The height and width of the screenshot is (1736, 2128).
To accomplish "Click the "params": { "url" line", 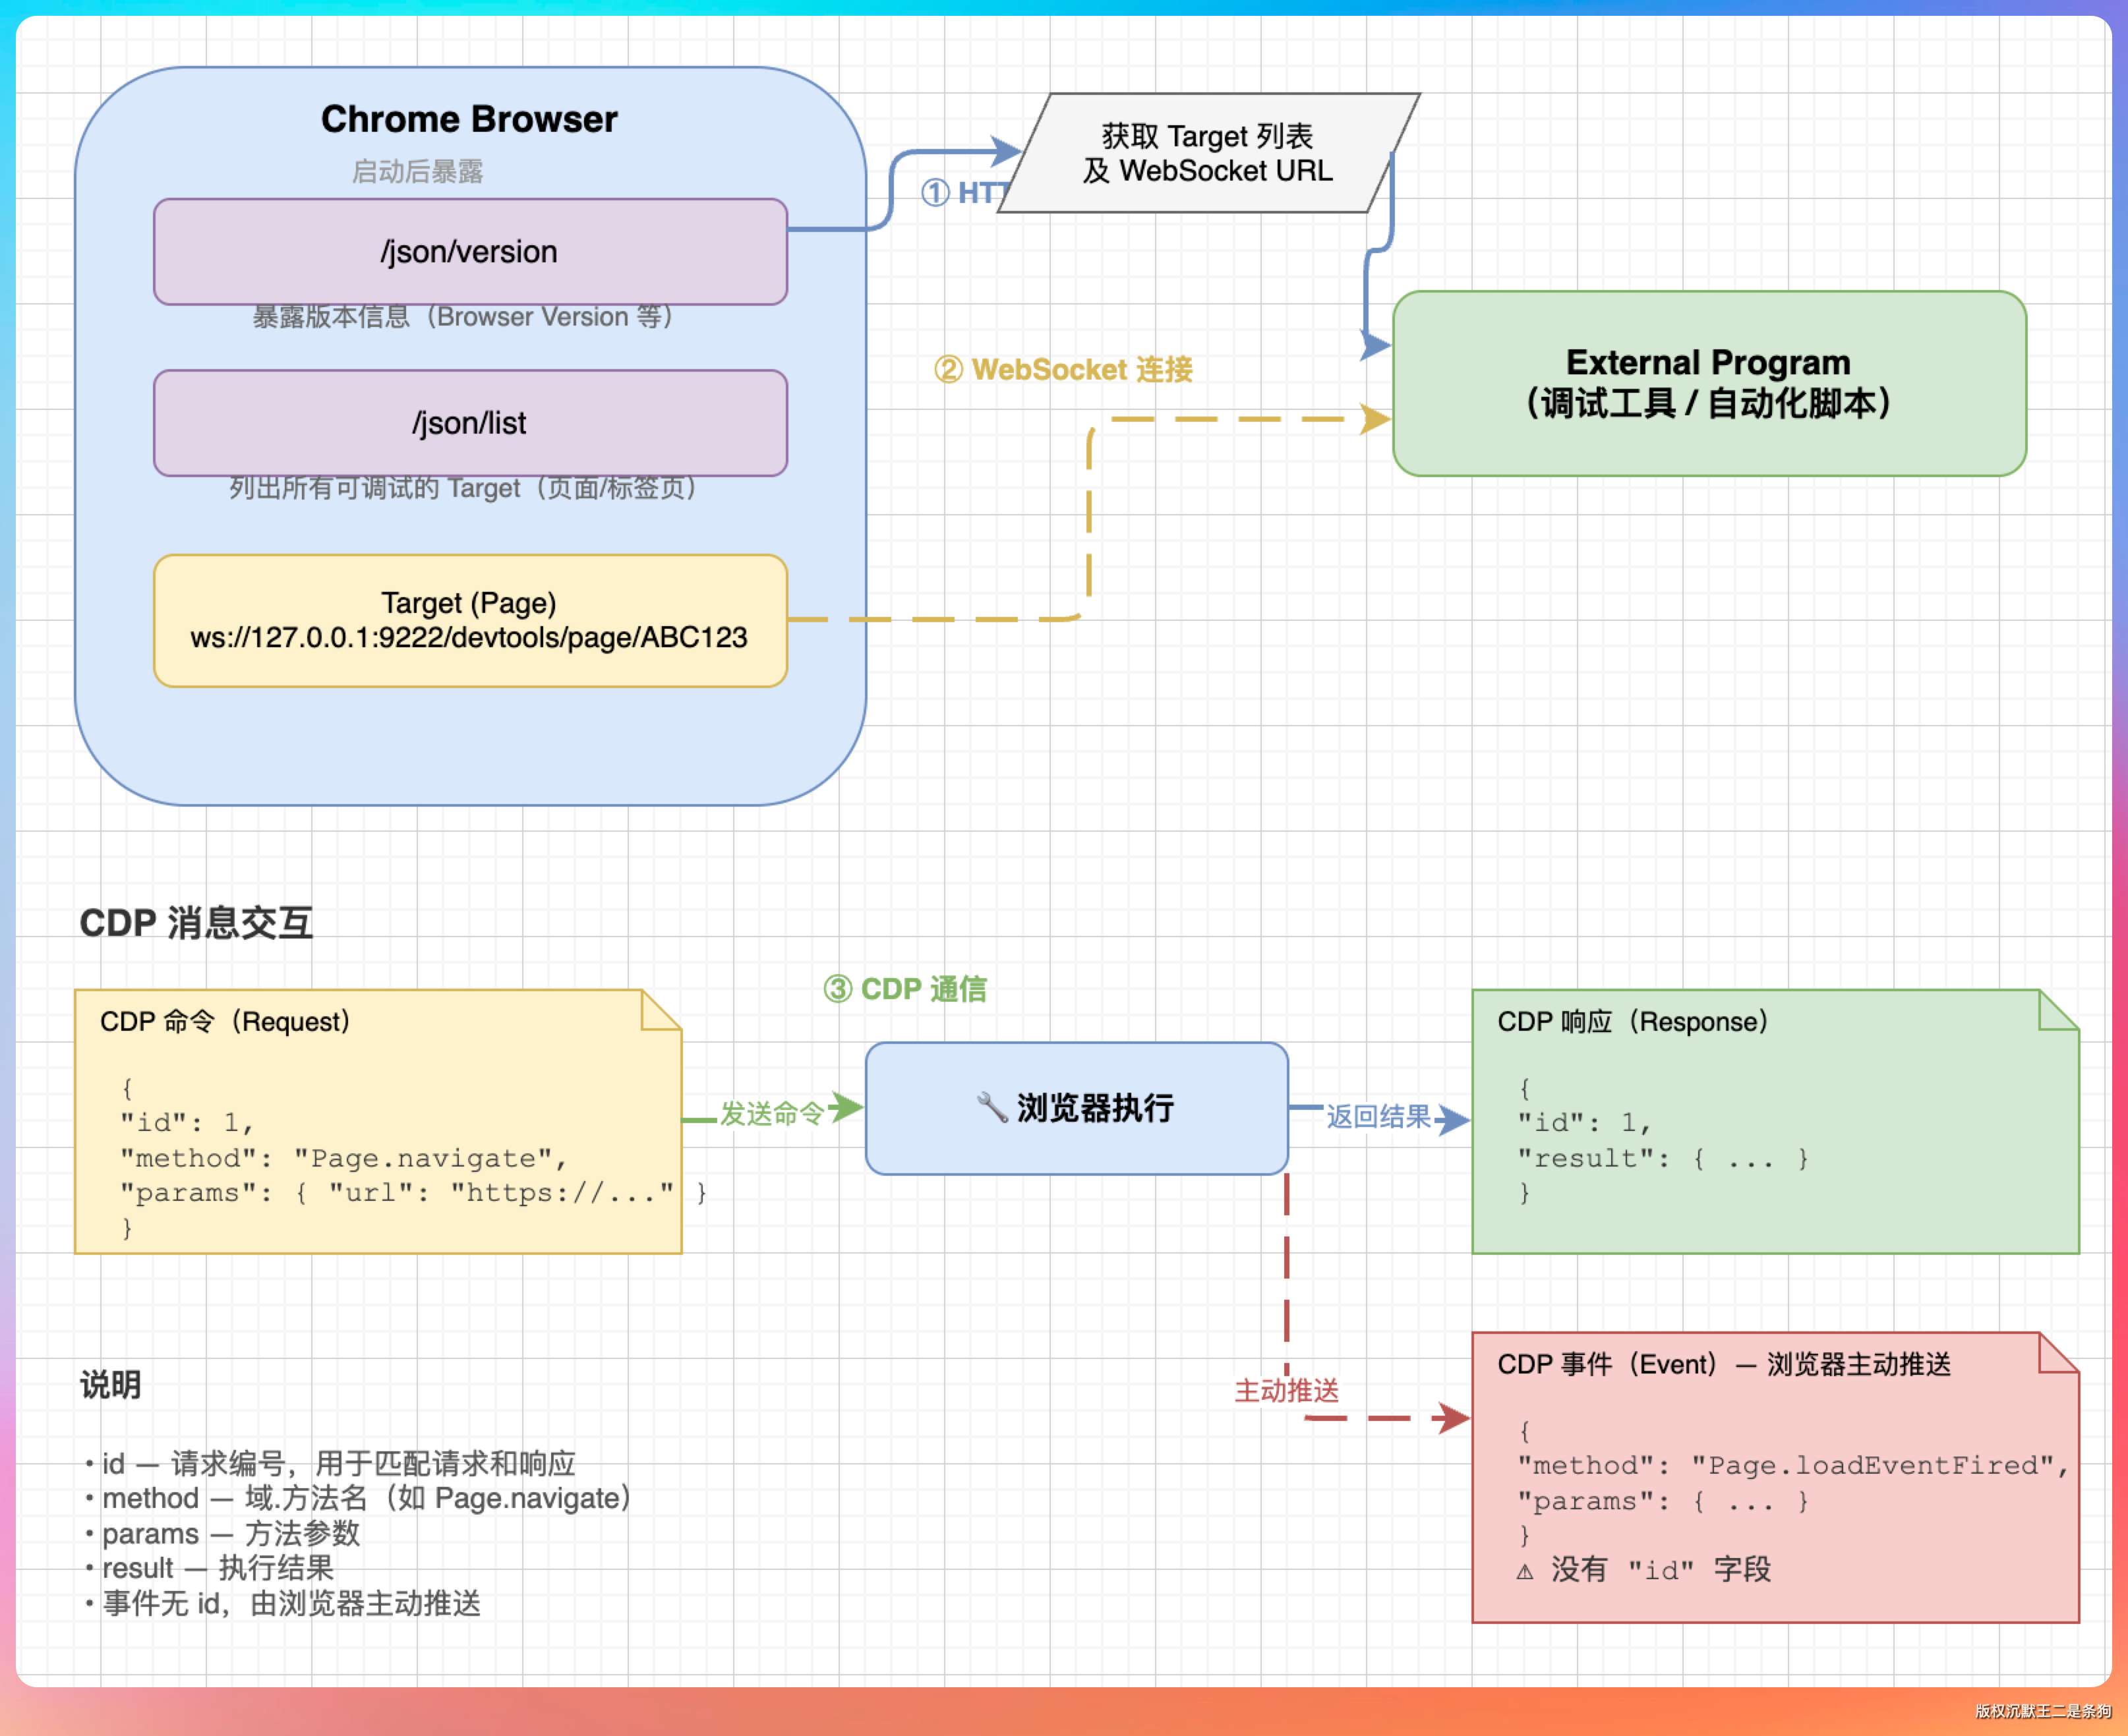I will point(413,1193).
